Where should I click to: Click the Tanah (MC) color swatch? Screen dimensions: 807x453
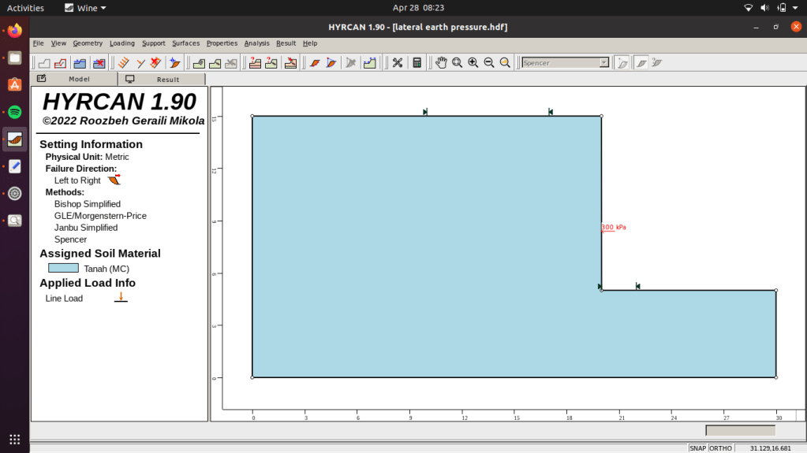(63, 269)
